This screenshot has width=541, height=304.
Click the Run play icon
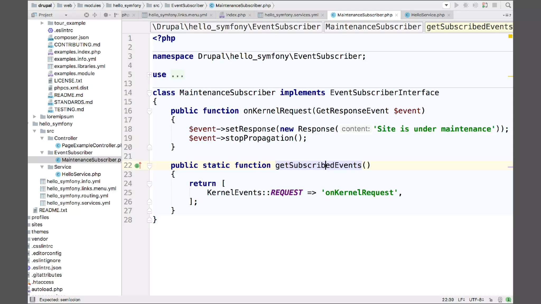tap(456, 5)
